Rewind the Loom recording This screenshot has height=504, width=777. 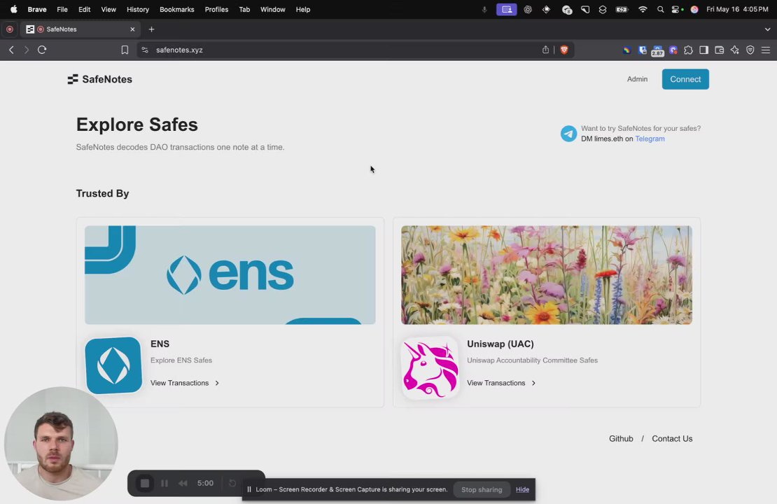point(183,483)
